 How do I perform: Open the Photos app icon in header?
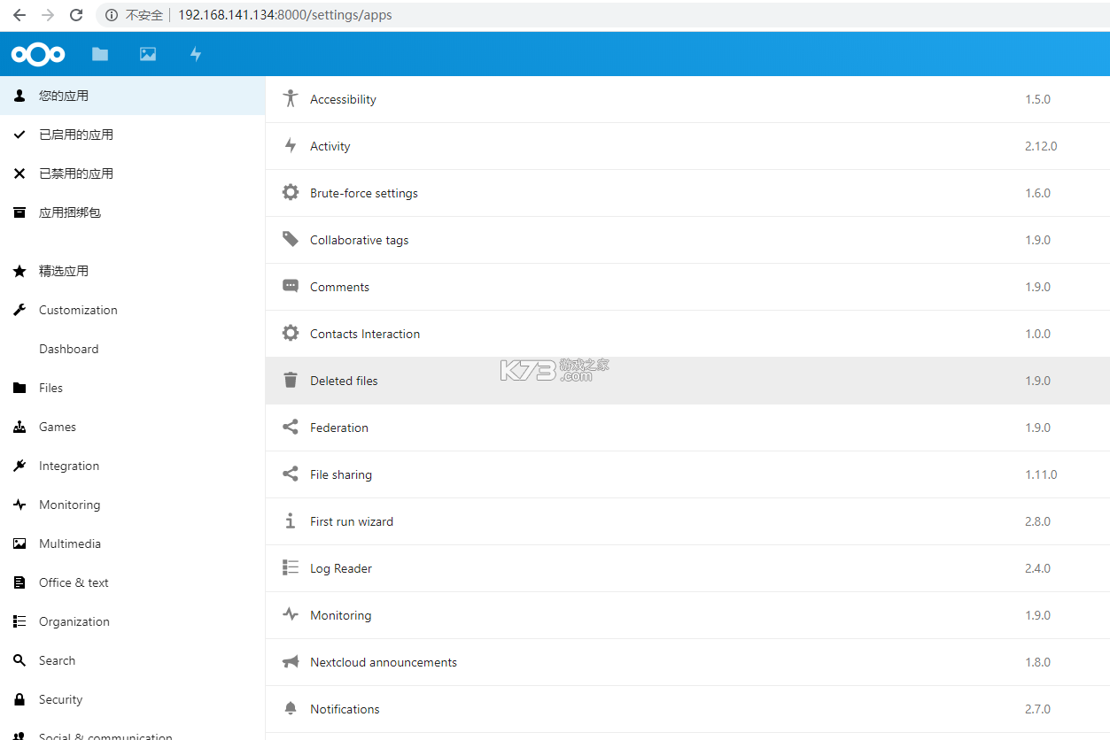click(148, 54)
